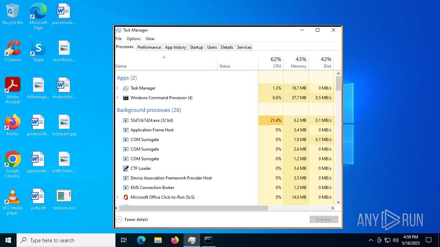Launch the Firefox desktop shortcut
This screenshot has height=247, width=440.
click(13, 126)
